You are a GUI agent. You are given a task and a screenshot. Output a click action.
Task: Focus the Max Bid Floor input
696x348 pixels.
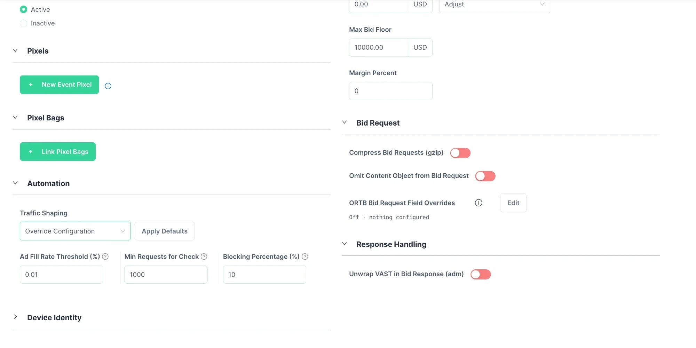click(378, 47)
